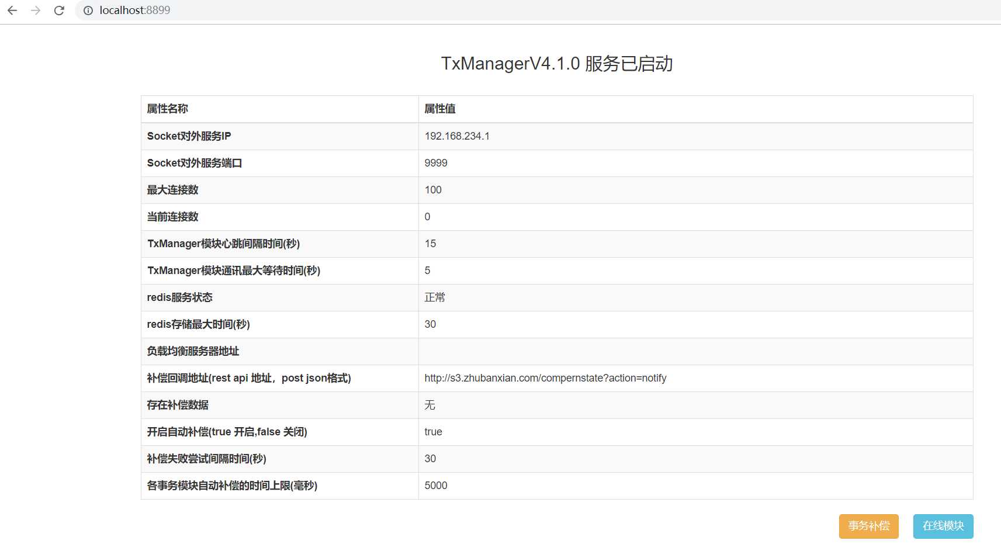Select the 补偿回调地址 label
1001x551 pixels.
click(x=249, y=378)
